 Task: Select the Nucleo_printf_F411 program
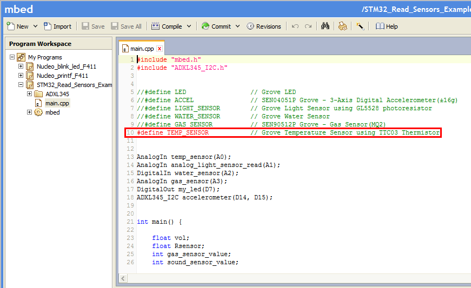[x=62, y=76]
